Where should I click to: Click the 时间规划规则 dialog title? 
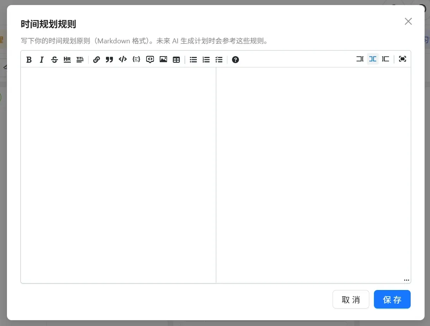pos(48,24)
